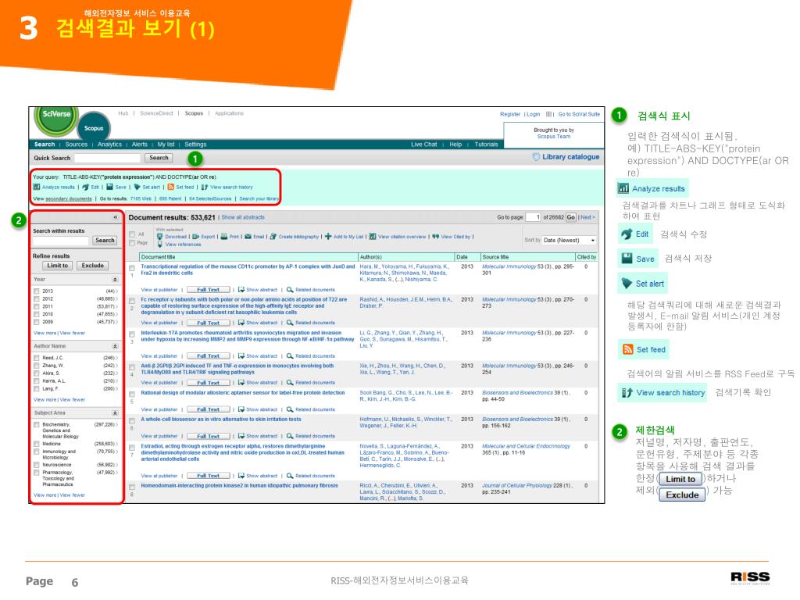Click the View citation overview chart icon
Viewport: 800px width, 600px height.
pyautogui.click(x=373, y=237)
